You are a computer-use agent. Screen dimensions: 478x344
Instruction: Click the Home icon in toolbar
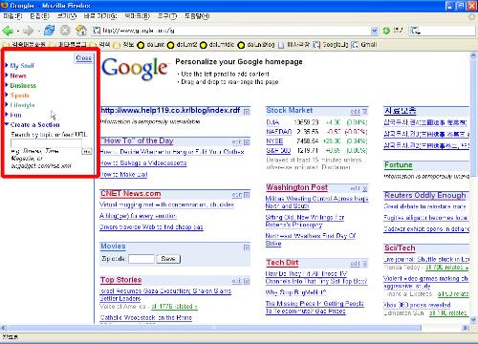81,31
